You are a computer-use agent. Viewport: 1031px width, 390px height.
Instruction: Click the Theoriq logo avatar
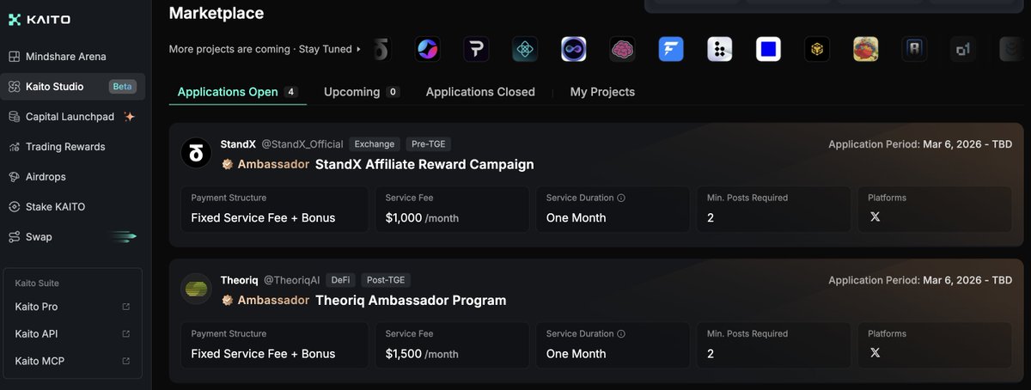196,289
